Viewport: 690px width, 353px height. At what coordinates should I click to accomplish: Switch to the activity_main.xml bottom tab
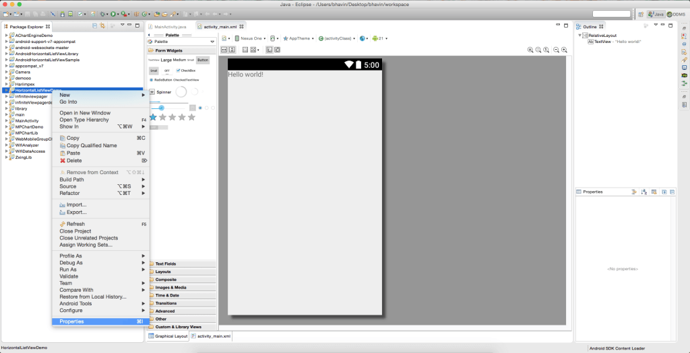211,336
